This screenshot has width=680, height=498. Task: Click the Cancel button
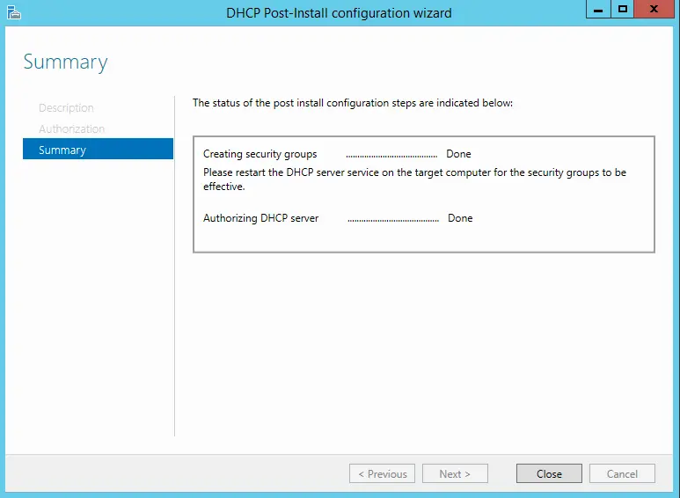[622, 473]
